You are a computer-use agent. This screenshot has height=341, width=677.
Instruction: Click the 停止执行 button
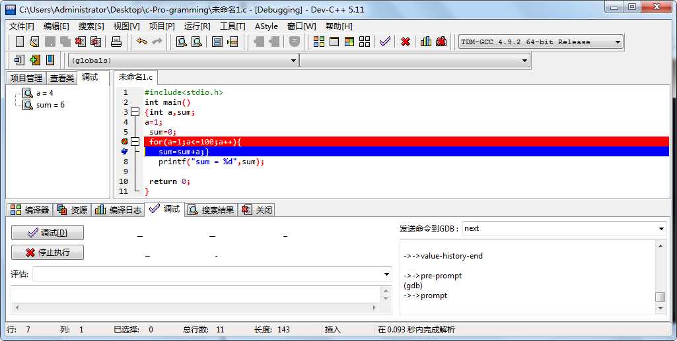point(48,252)
